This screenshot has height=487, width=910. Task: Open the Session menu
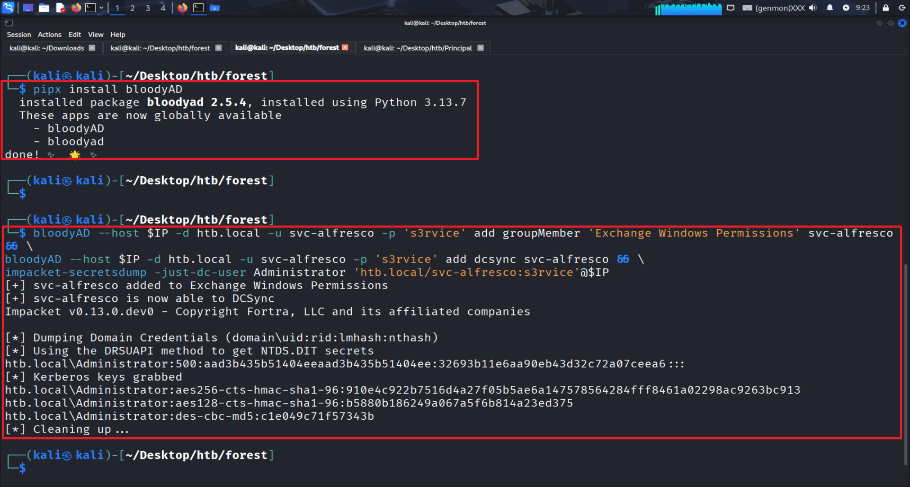[x=19, y=34]
